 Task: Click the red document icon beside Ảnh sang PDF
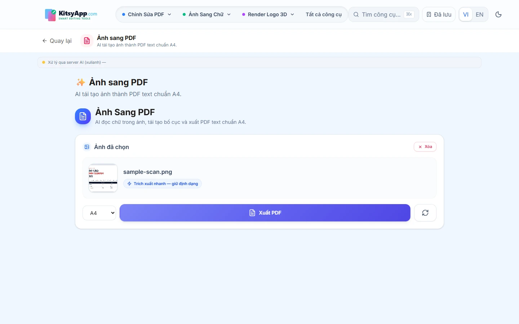click(x=87, y=41)
